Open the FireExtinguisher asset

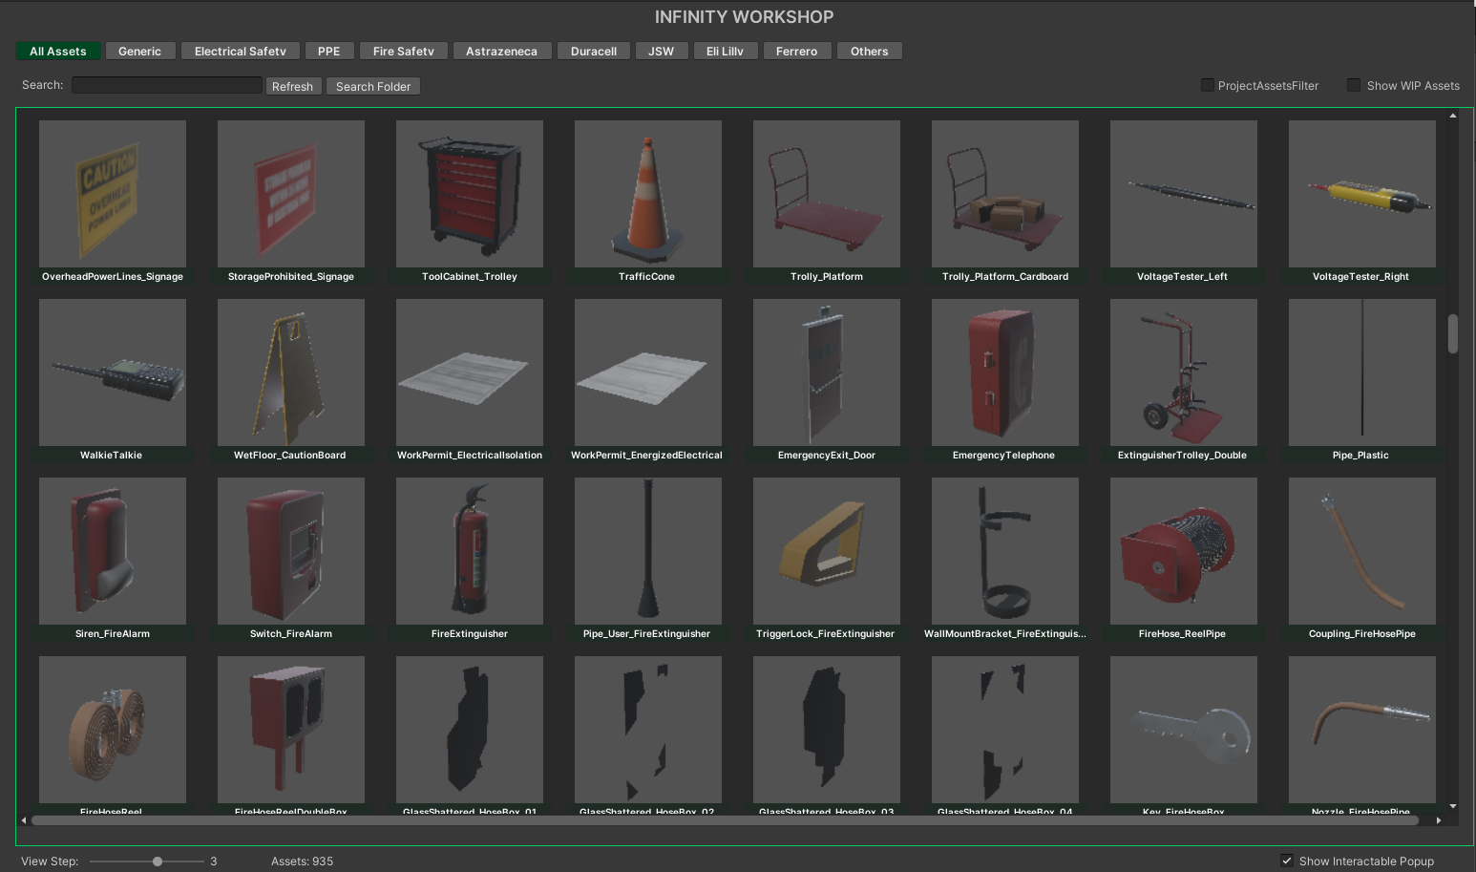(x=469, y=551)
